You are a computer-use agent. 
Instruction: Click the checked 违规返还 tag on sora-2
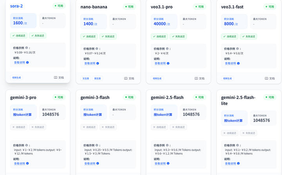19,36
